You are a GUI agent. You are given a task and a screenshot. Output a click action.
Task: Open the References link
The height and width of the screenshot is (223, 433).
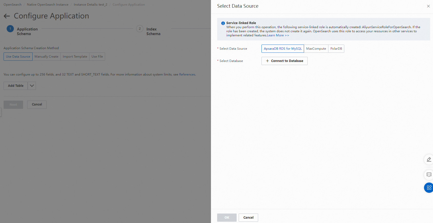tap(187, 75)
